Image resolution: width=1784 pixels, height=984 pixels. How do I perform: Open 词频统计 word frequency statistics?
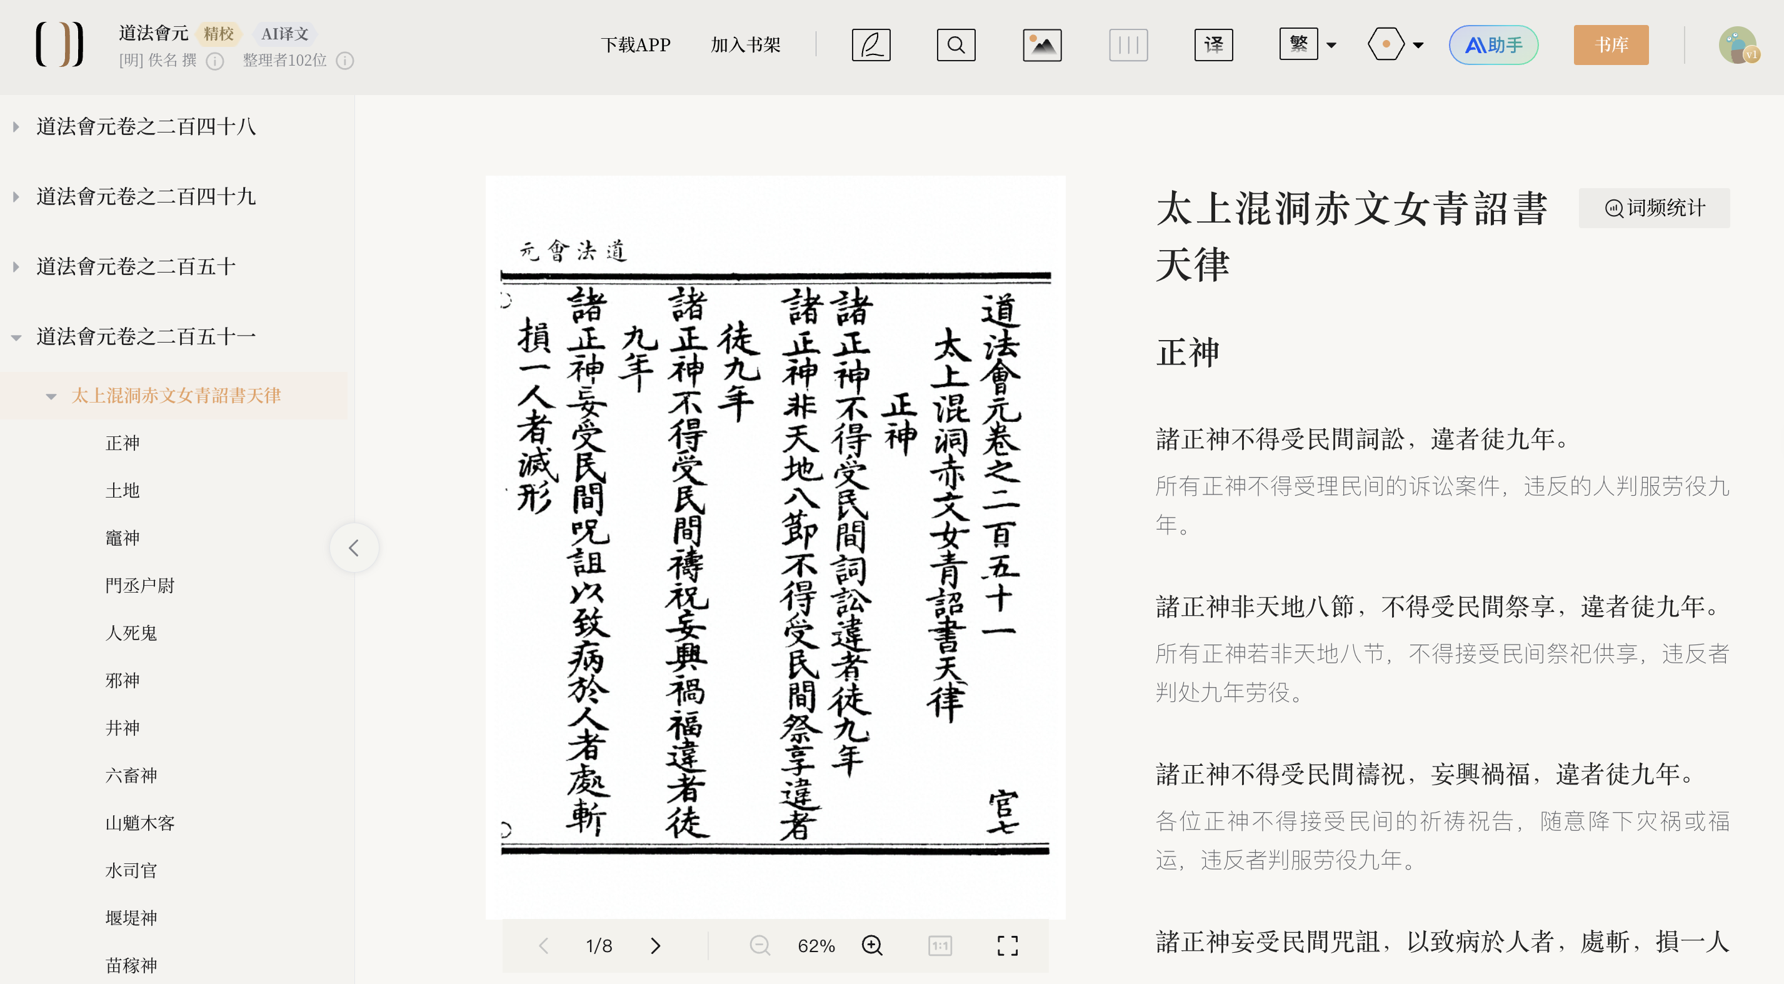tap(1654, 208)
